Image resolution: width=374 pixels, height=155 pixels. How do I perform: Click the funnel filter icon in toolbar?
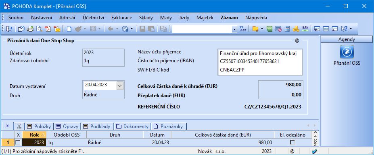243,29
